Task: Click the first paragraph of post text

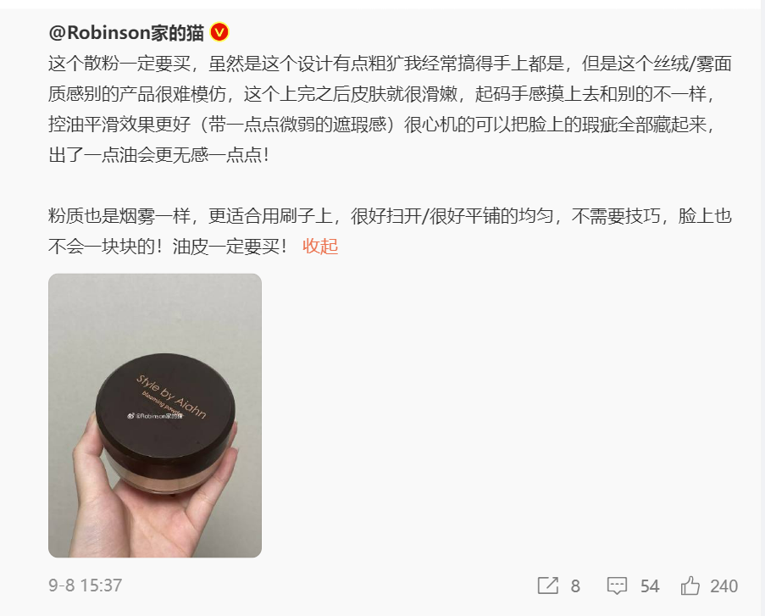Action: (390, 109)
